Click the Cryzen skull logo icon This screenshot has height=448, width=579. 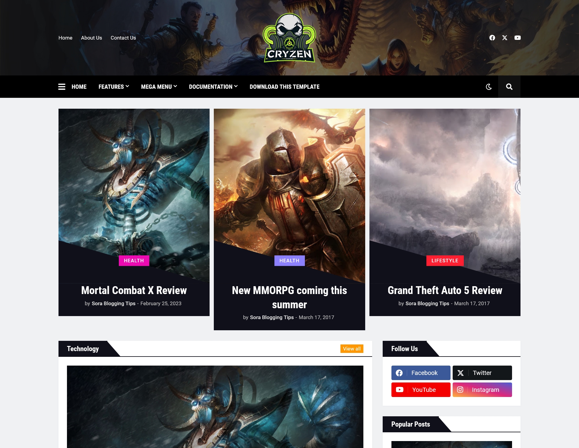[289, 38]
